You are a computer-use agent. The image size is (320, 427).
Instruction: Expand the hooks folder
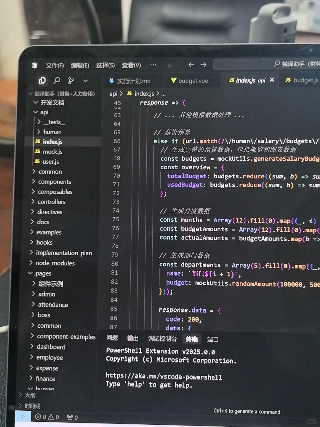41,243
